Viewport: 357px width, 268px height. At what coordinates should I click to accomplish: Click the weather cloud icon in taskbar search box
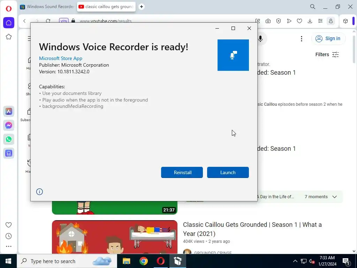(x=102, y=261)
